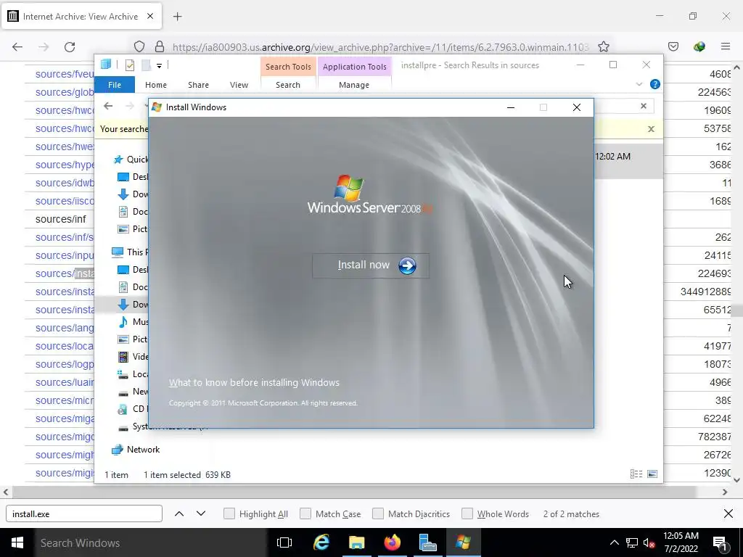
Task: Open the sources/hype link
Action: point(65,165)
